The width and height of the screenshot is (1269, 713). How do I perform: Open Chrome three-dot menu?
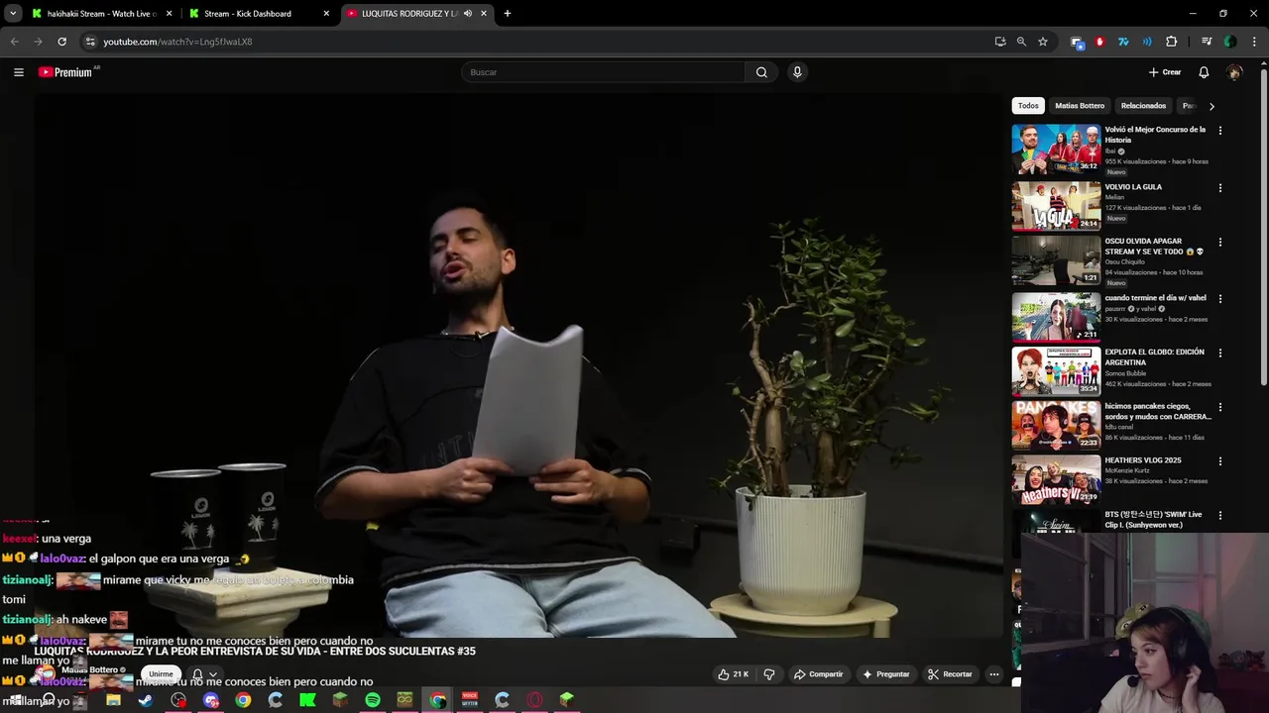[x=1254, y=42]
